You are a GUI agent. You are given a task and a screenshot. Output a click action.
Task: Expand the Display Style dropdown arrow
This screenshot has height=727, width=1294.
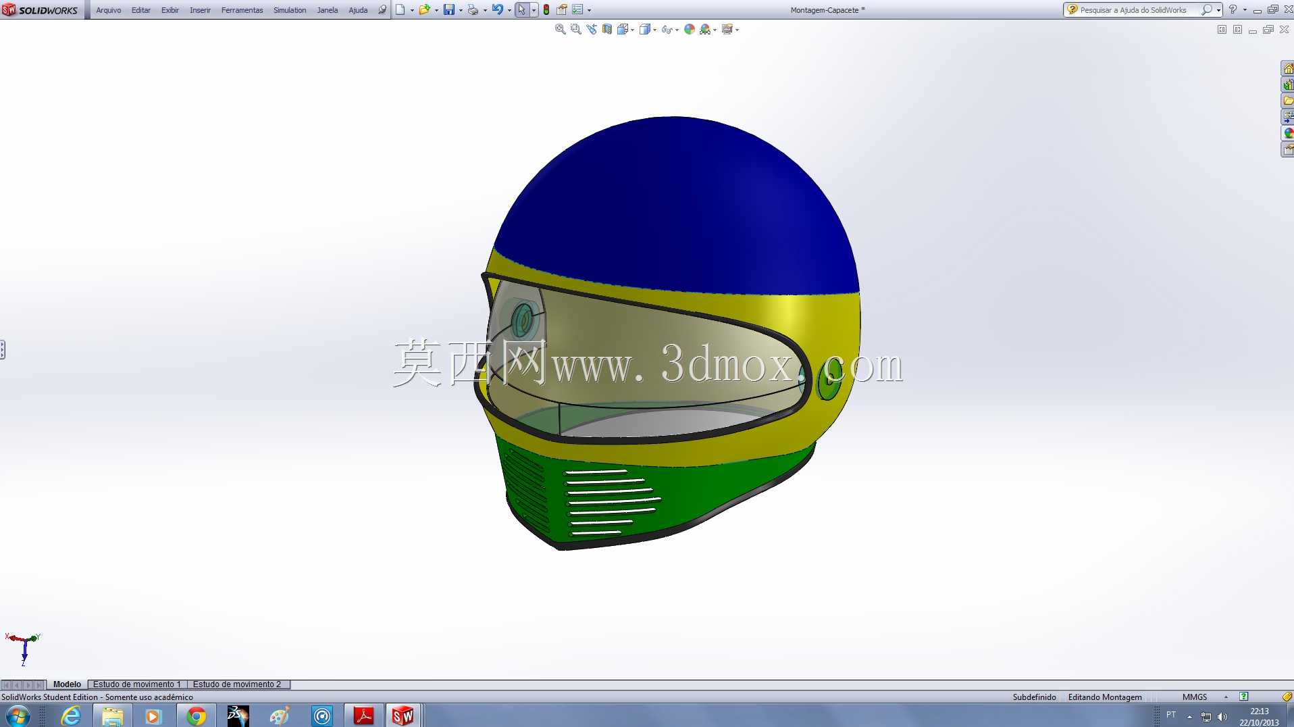coord(655,30)
